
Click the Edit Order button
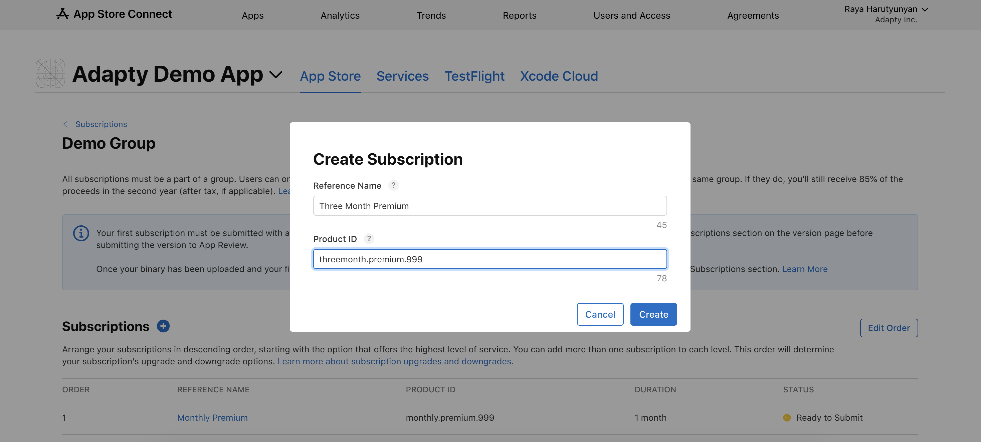(x=889, y=328)
